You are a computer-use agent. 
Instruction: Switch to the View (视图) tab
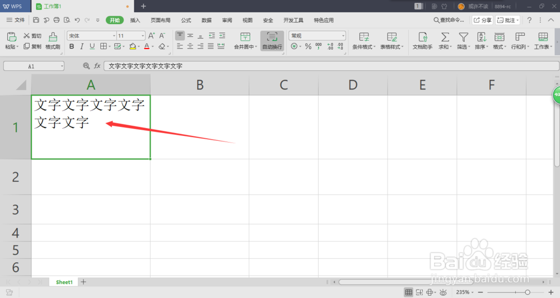pos(247,20)
